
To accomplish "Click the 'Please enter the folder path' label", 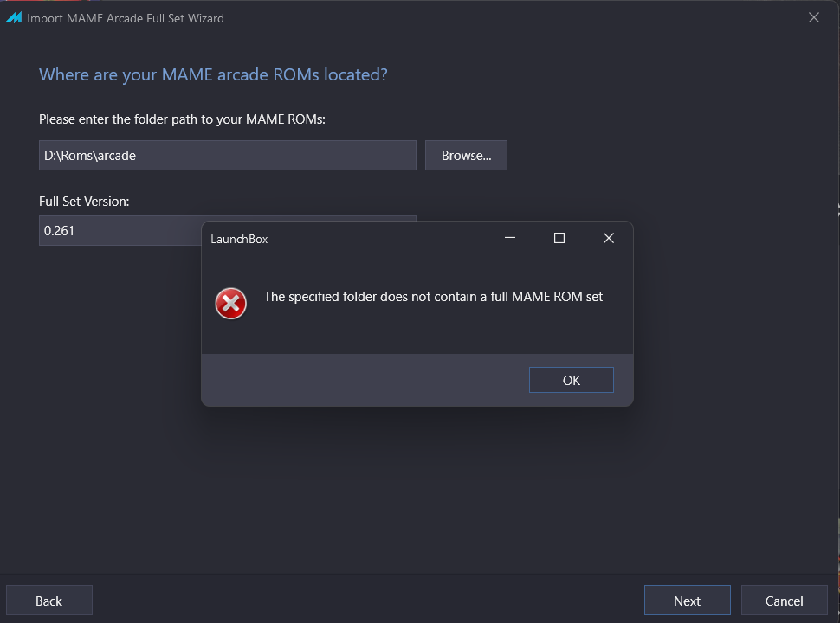I will [182, 119].
